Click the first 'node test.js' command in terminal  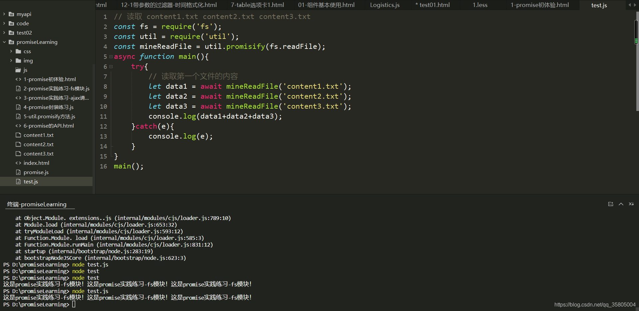pos(90,264)
